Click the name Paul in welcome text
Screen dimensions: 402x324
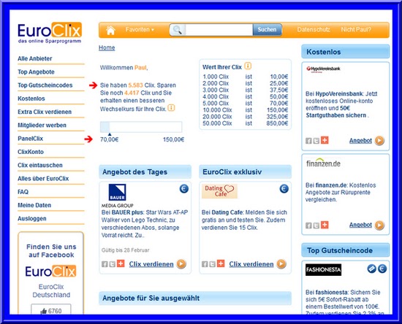140,68
